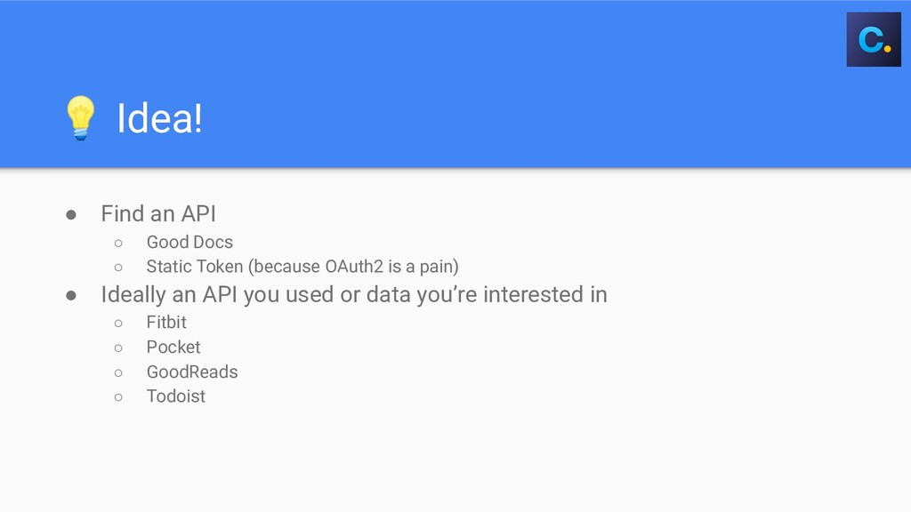The height and width of the screenshot is (512, 911).
Task: Click the Find an API bullet text
Action: [x=158, y=213]
